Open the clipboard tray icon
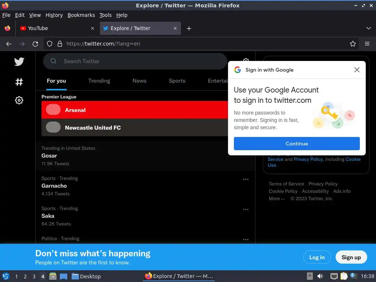 click(x=344, y=276)
